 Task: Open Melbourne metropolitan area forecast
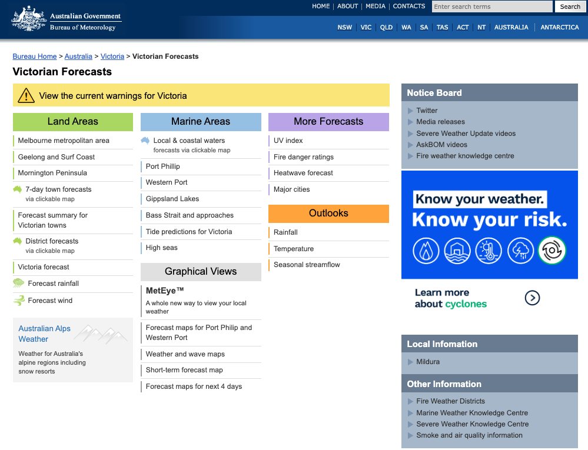[x=64, y=141]
